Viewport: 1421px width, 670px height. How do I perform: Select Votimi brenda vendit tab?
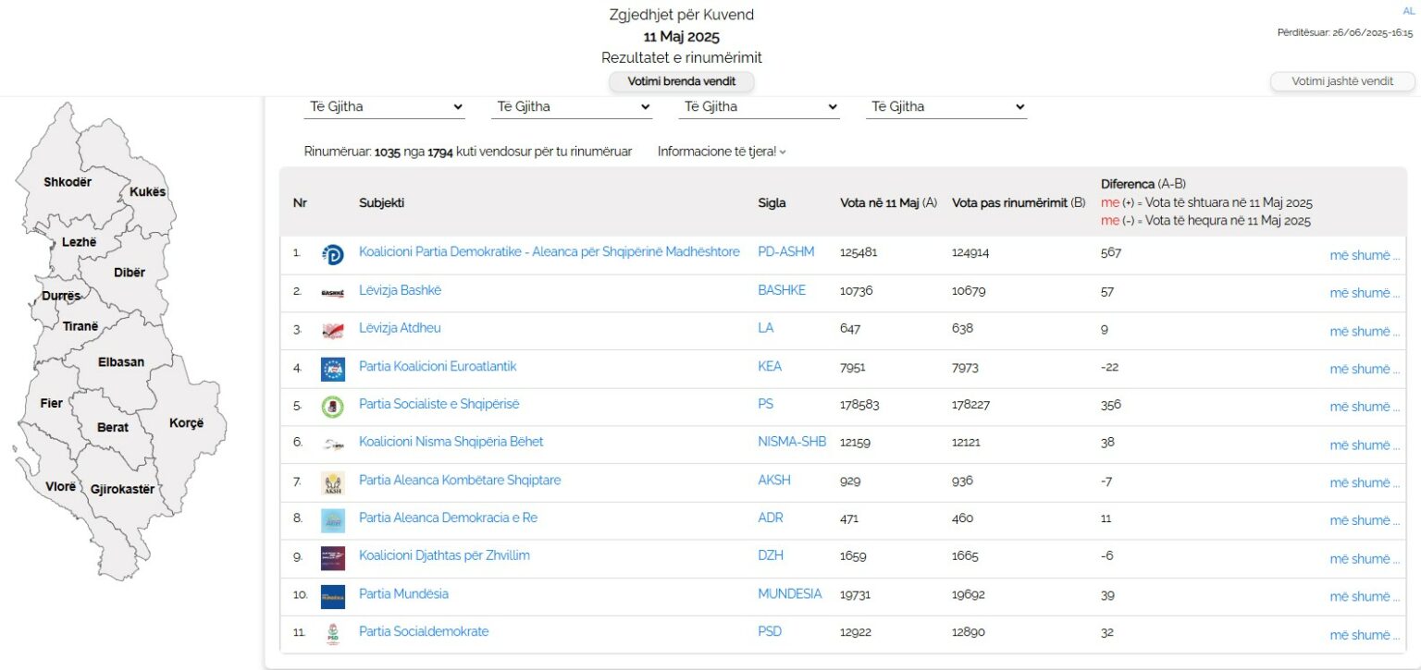(x=681, y=81)
